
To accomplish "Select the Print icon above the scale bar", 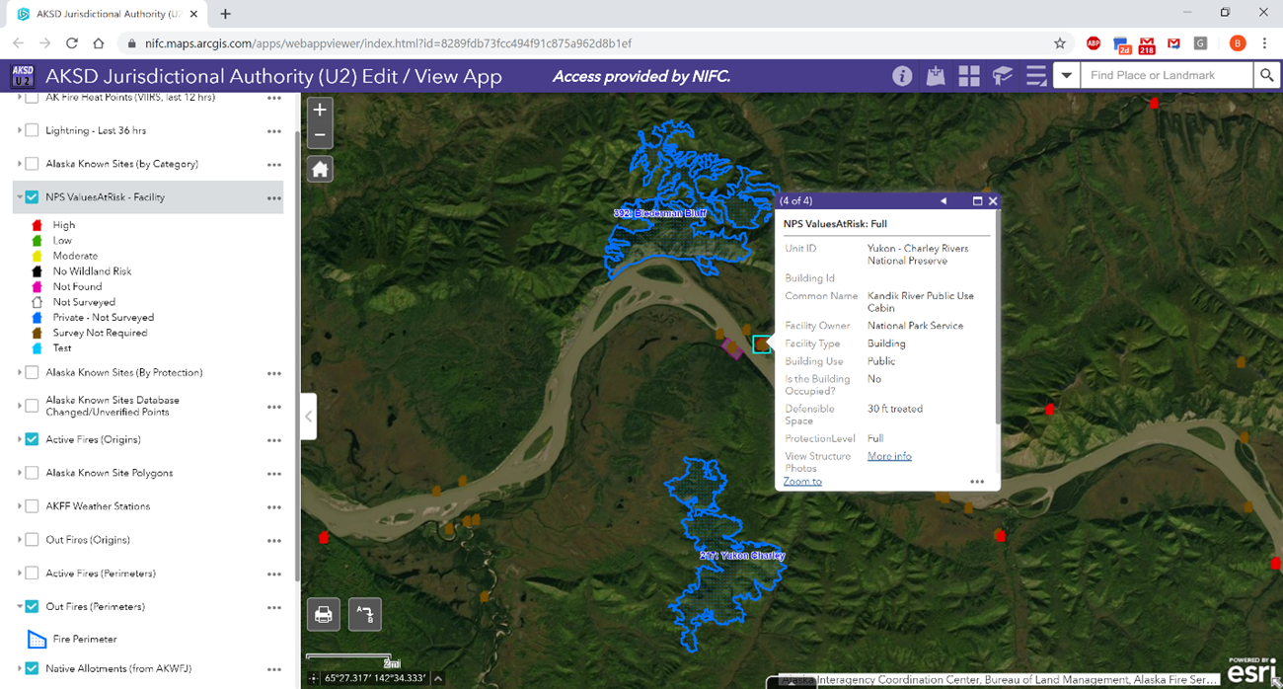I will coord(326,614).
